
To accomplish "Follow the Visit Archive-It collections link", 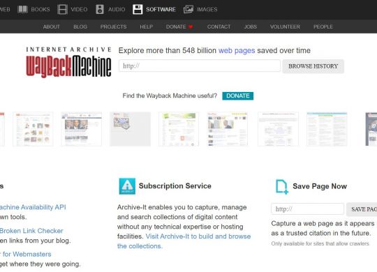I will pyautogui.click(x=184, y=241).
